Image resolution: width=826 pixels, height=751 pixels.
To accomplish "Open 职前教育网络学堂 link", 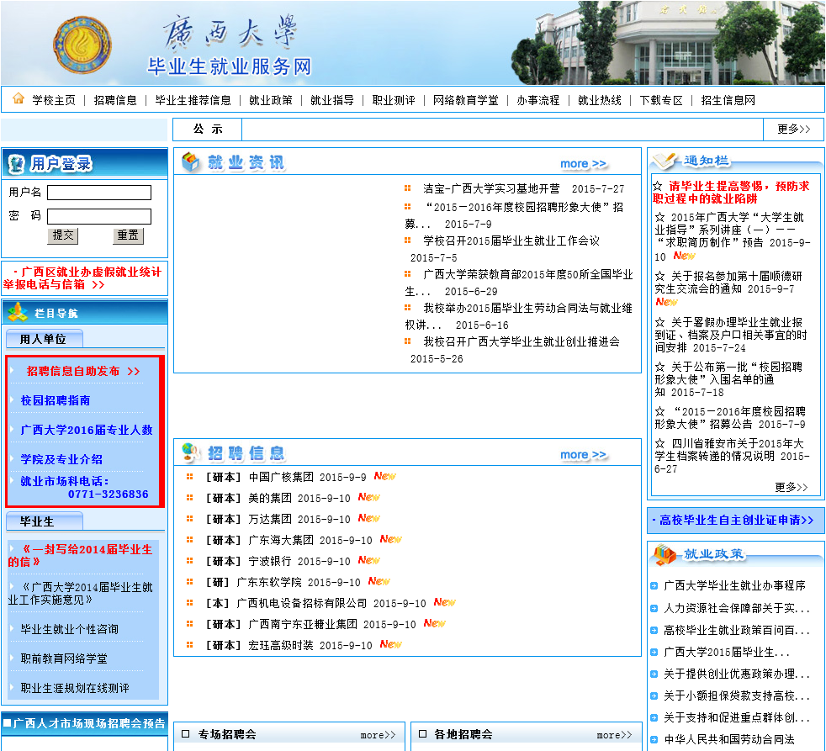I will click(64, 658).
